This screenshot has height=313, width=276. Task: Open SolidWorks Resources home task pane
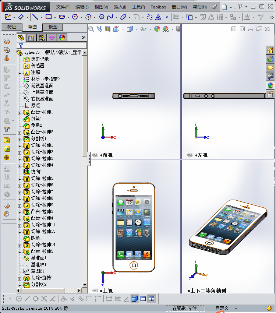[270, 50]
